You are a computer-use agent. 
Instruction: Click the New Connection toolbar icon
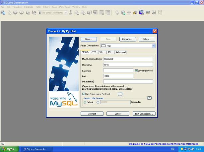3,13
